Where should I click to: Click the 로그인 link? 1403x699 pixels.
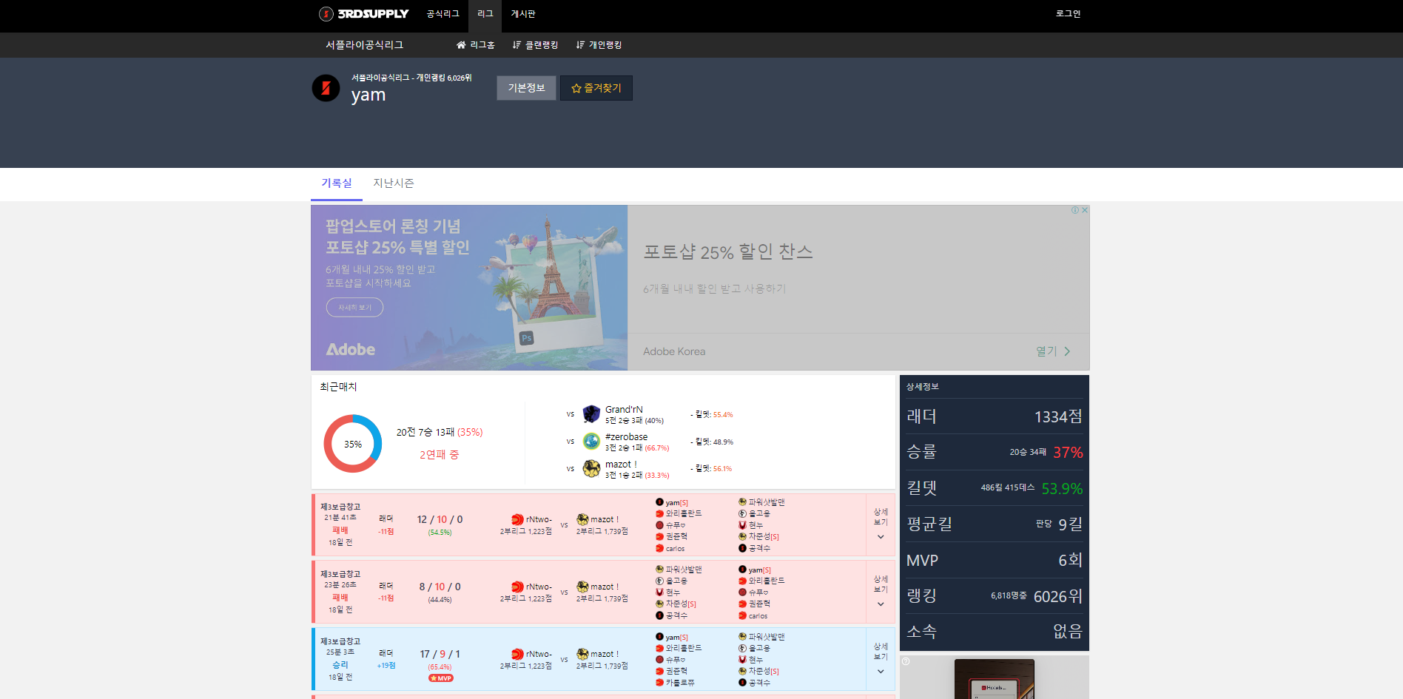1068,14
